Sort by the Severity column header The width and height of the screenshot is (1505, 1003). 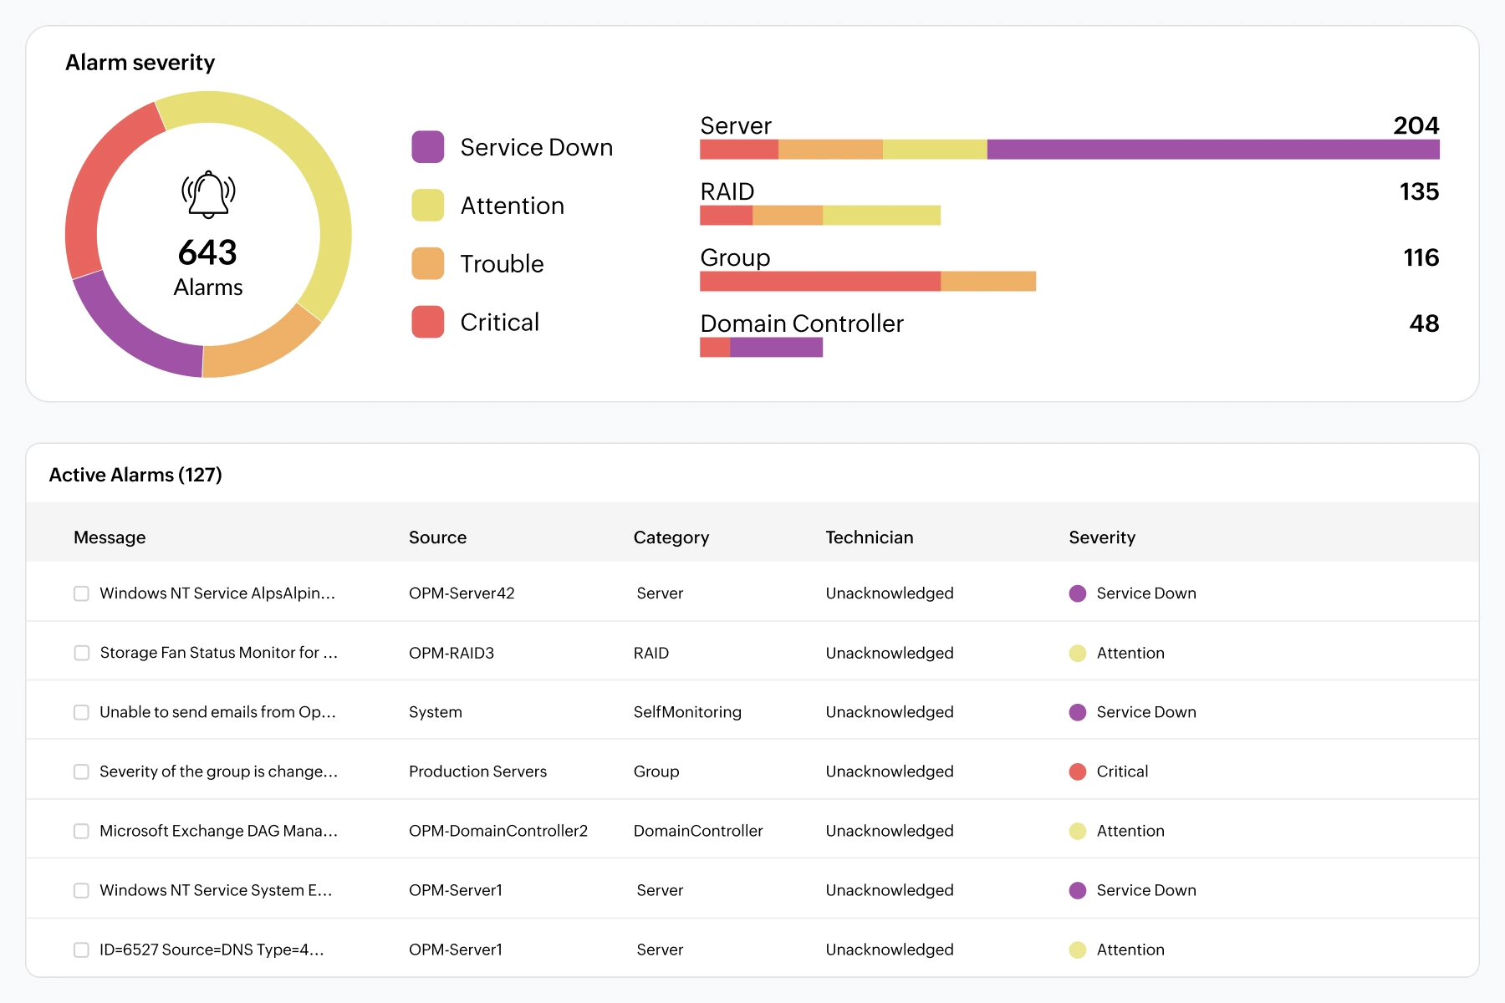(x=1102, y=537)
